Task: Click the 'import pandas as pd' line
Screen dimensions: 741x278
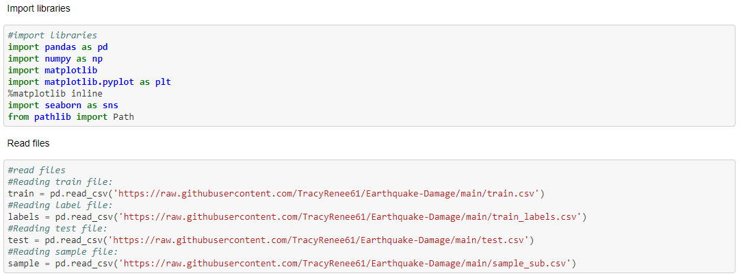Action: point(58,47)
